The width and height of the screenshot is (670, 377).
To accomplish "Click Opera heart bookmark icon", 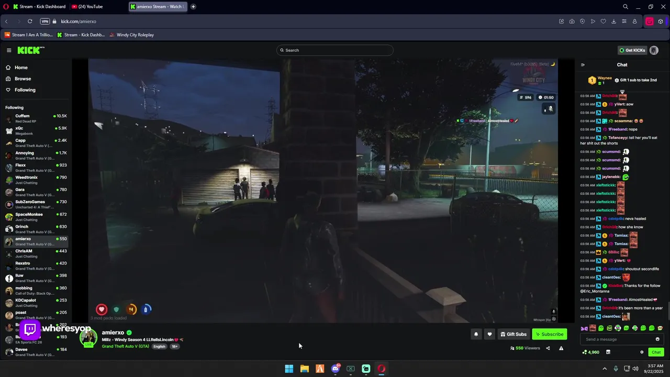I will point(603,21).
